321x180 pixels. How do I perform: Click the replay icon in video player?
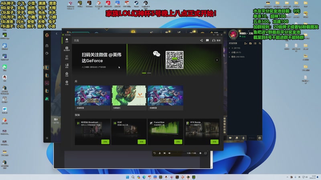154,153
